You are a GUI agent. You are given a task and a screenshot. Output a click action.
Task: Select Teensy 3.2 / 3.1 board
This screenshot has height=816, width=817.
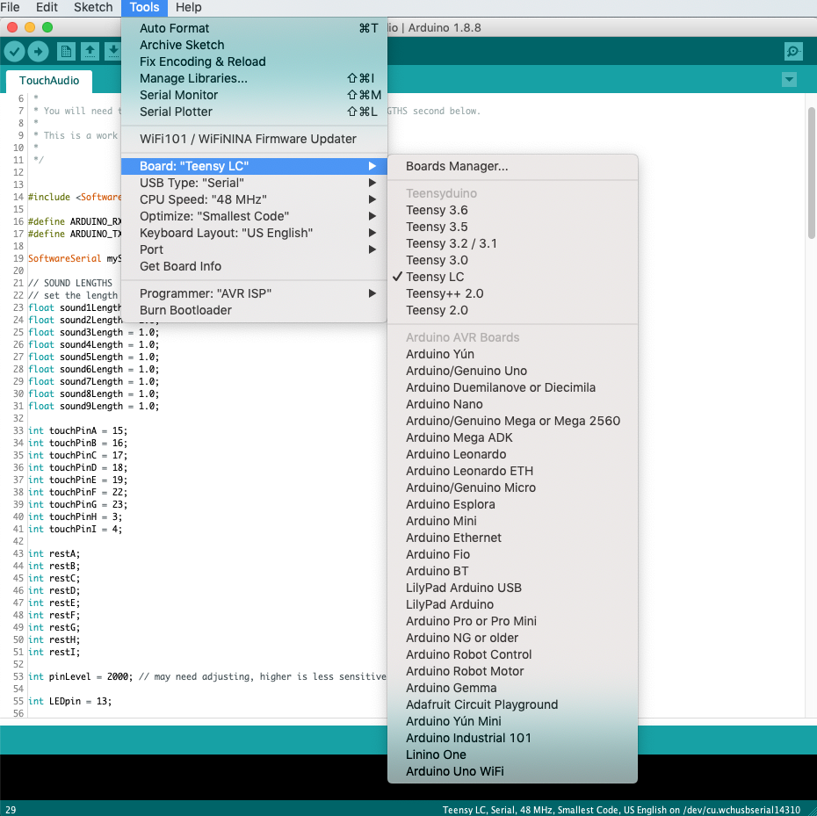tap(513, 243)
